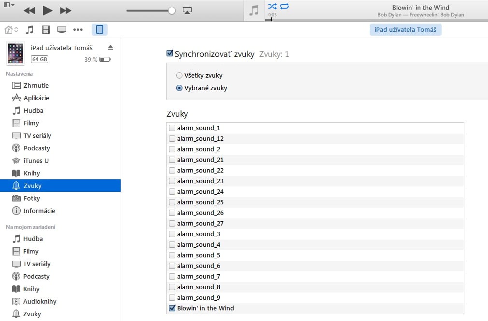Check the alarm_sound_3 checkbox

click(172, 234)
